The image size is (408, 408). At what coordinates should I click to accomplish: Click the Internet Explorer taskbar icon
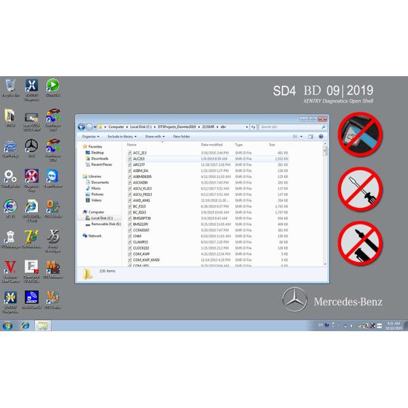(x=25, y=326)
